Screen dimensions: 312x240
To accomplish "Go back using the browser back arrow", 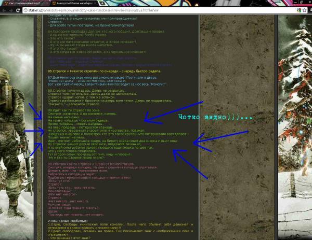I will 5,11.
